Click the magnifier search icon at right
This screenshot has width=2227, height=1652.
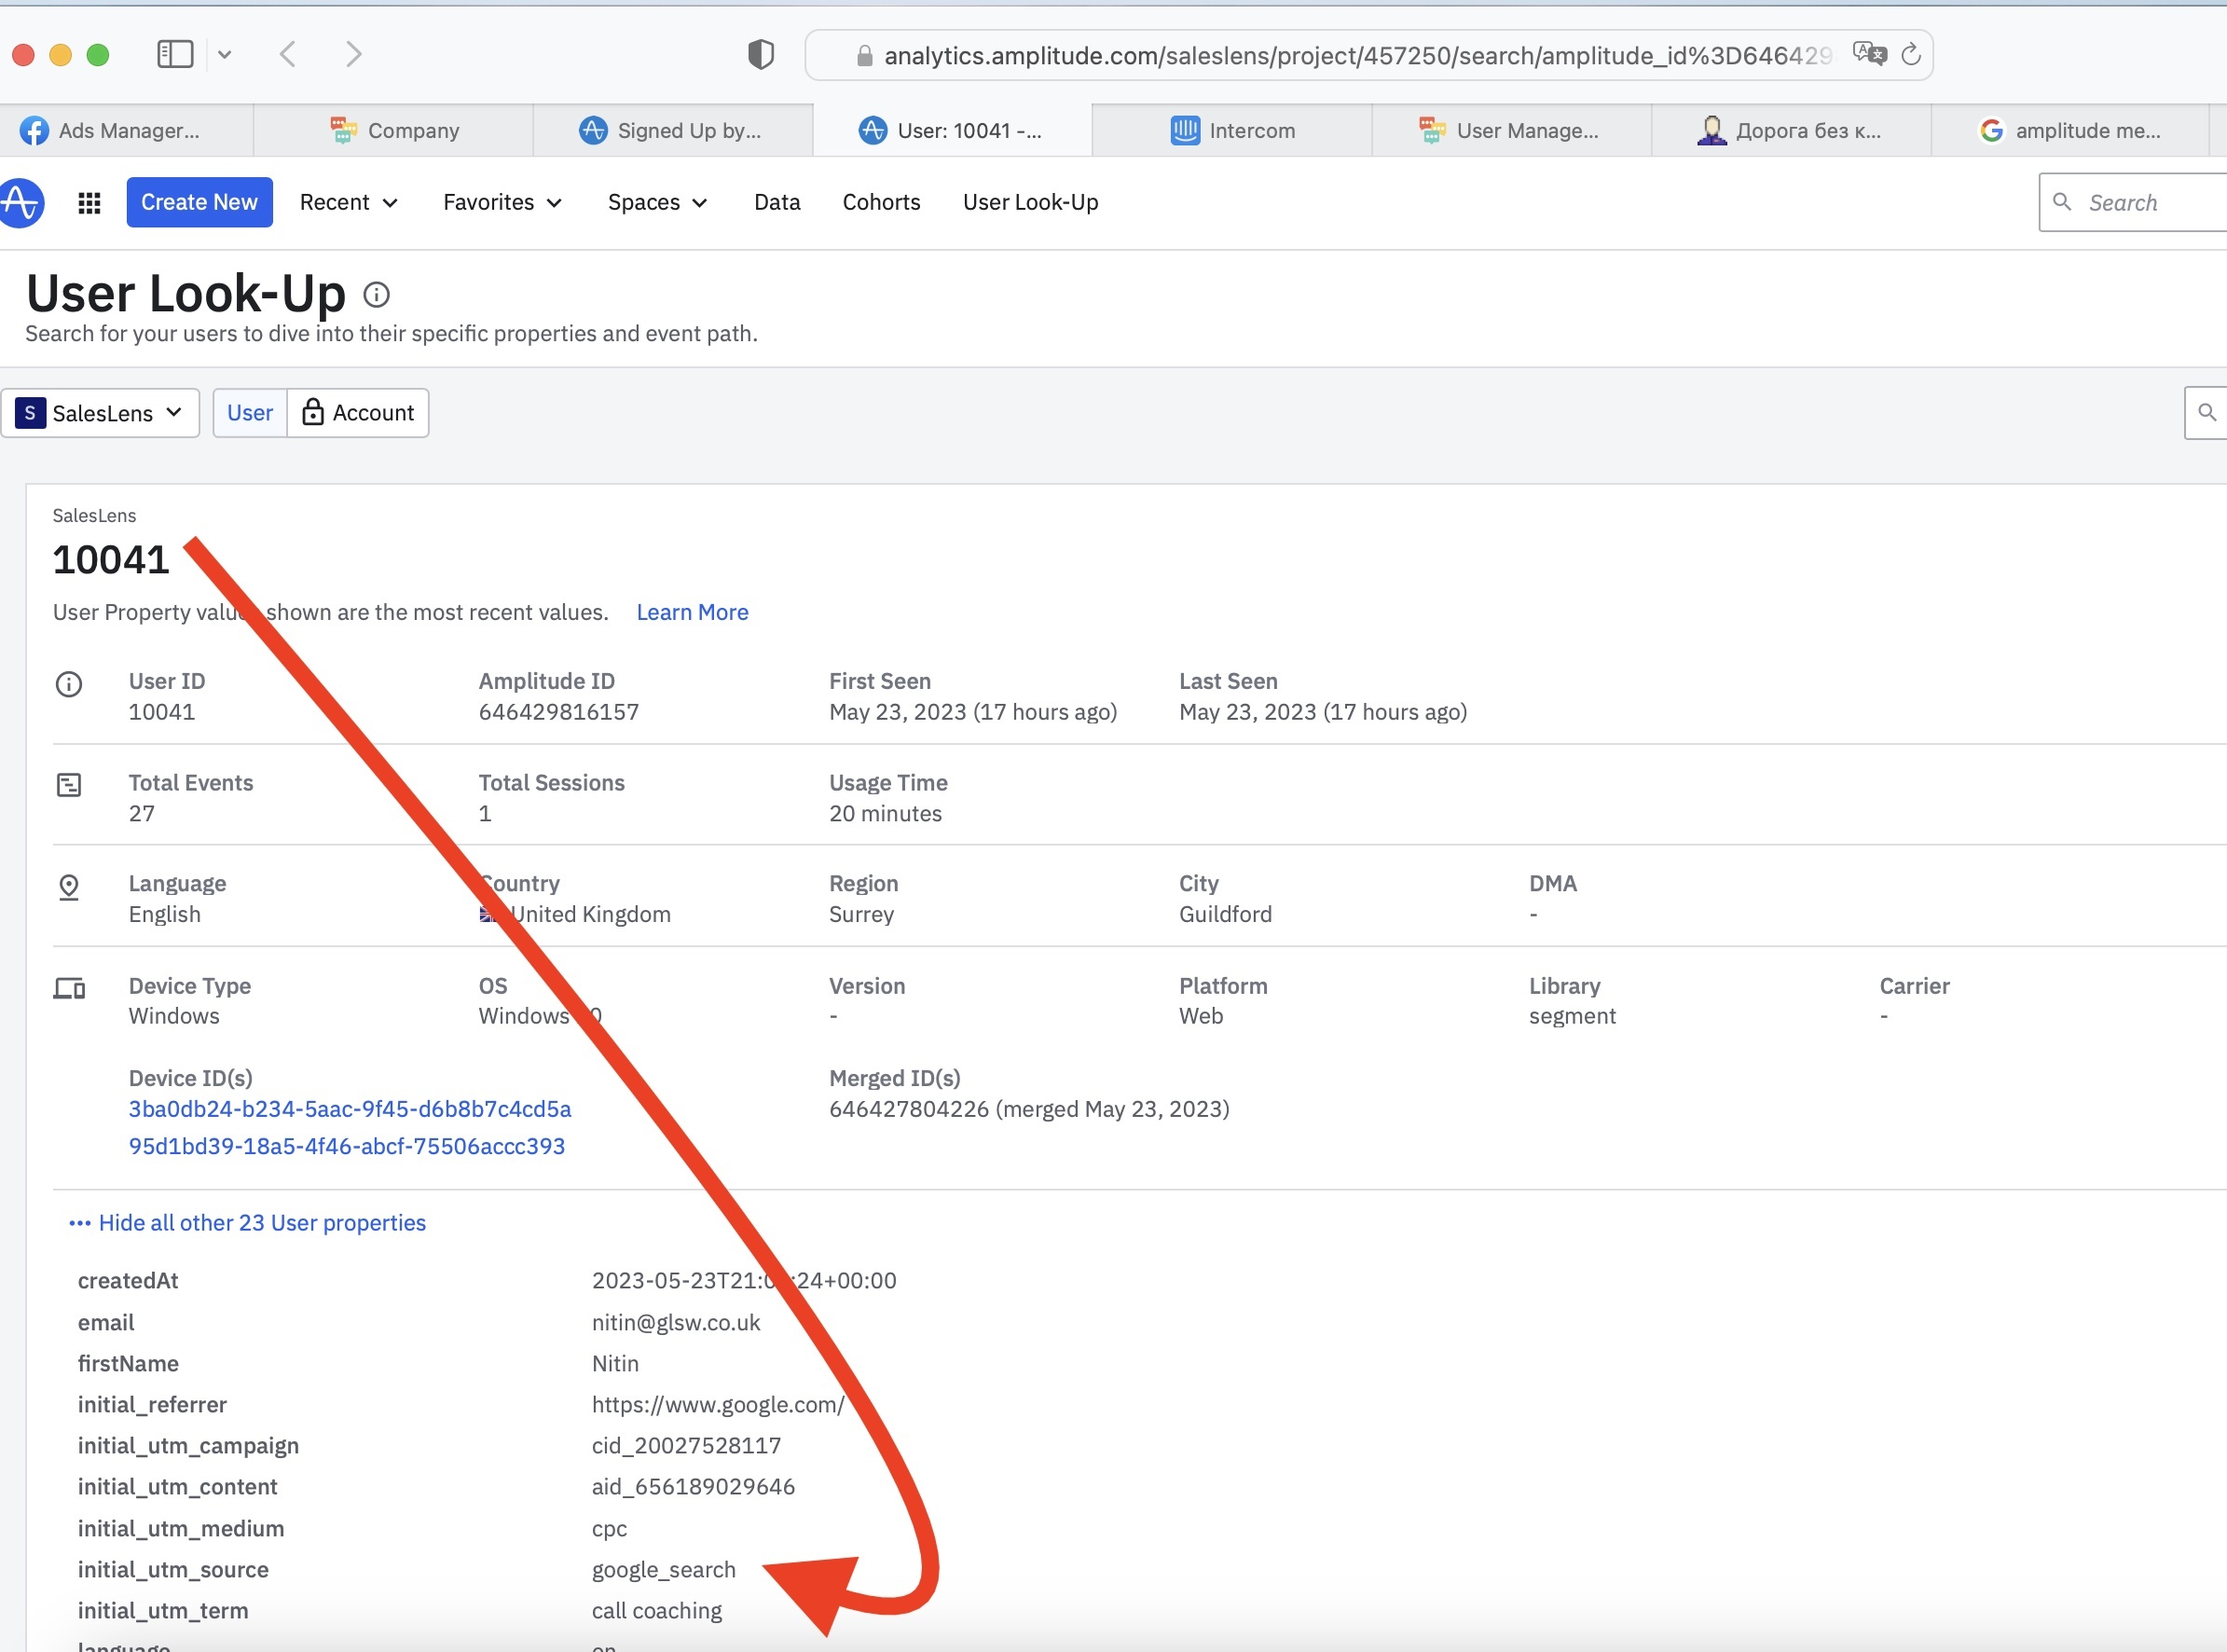pos(2206,412)
